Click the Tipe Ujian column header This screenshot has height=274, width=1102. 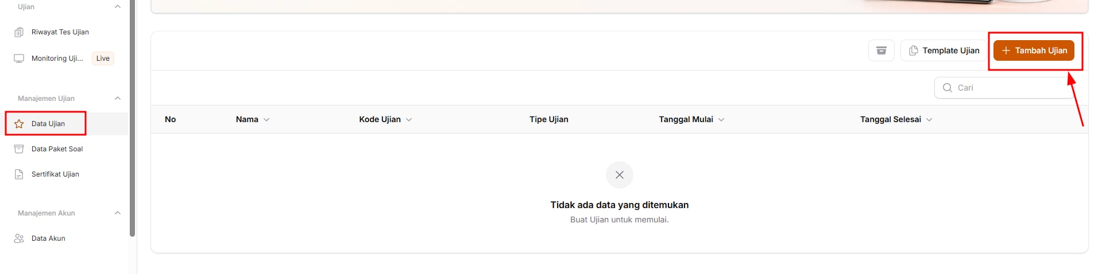[x=549, y=119]
